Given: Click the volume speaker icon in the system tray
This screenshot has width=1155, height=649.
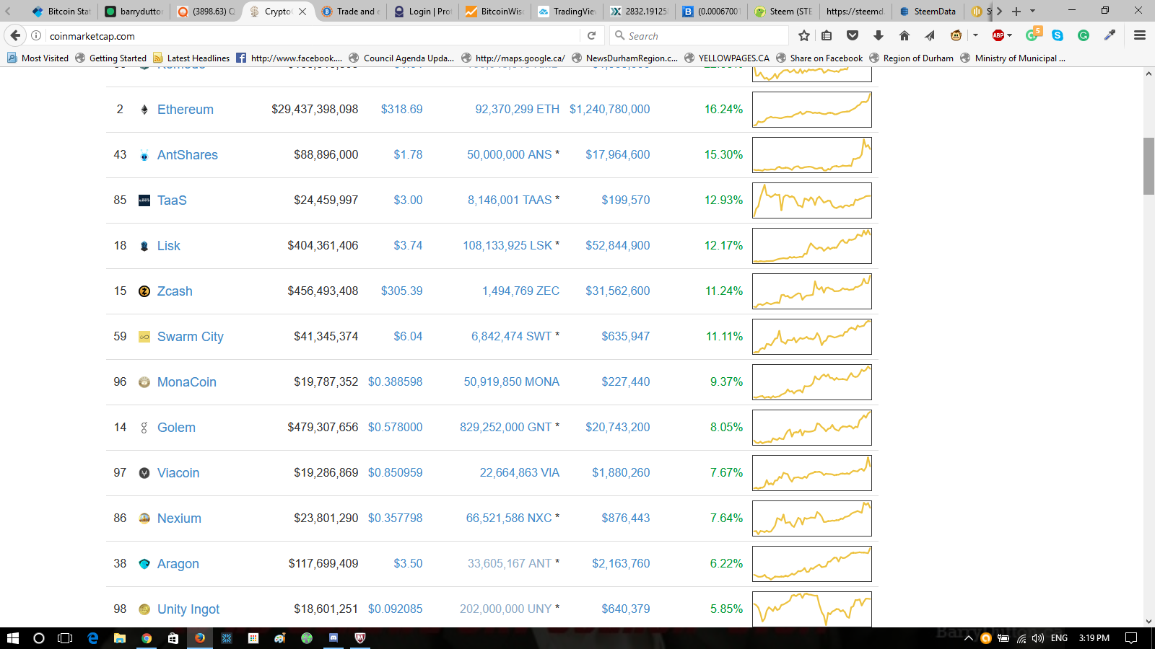Looking at the screenshot, I should tap(1038, 638).
